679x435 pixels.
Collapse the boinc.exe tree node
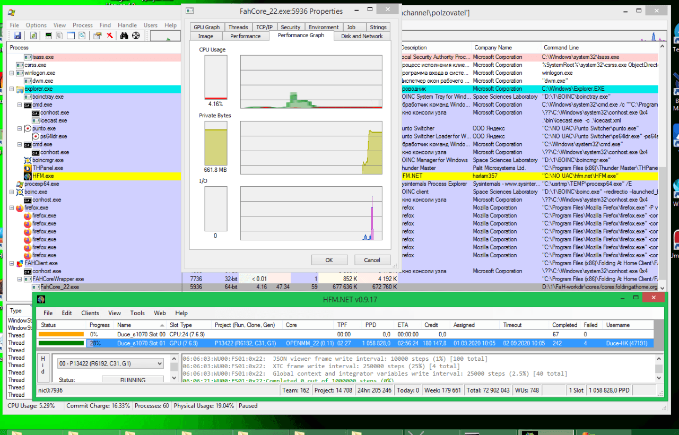(x=12, y=192)
